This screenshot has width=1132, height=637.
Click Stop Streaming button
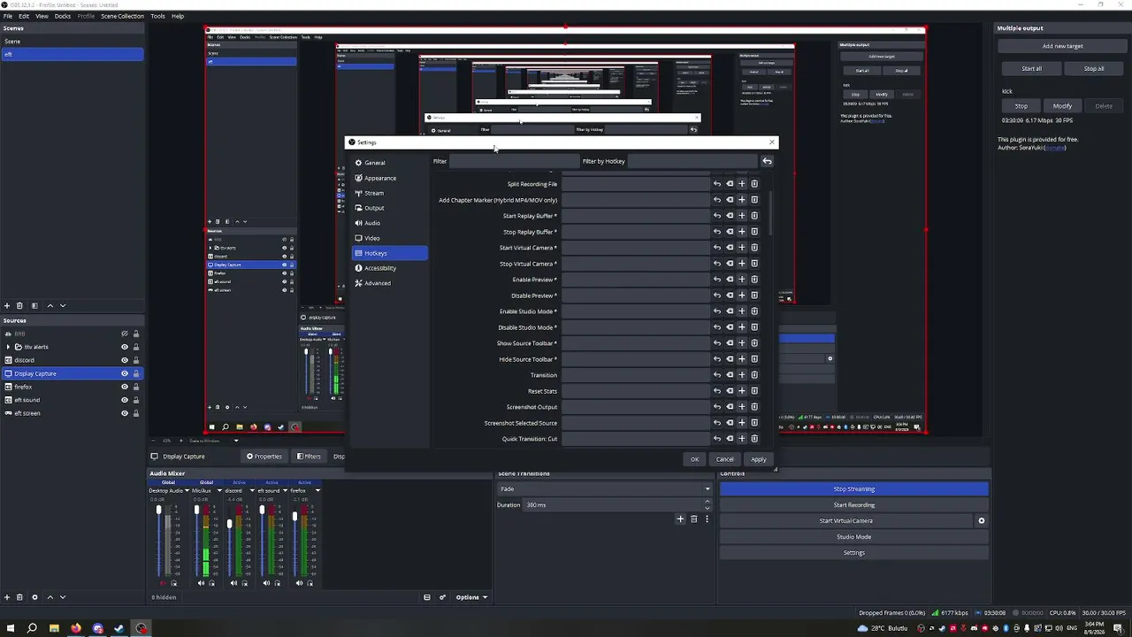[853, 489]
